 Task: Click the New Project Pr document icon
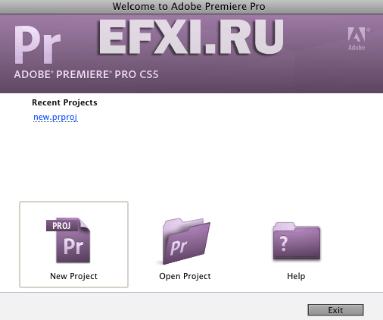68,240
